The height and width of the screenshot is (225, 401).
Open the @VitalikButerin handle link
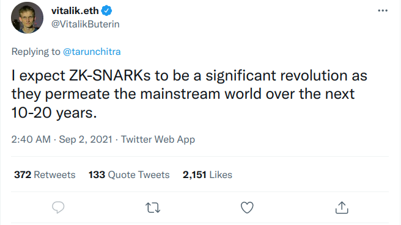tap(86, 24)
